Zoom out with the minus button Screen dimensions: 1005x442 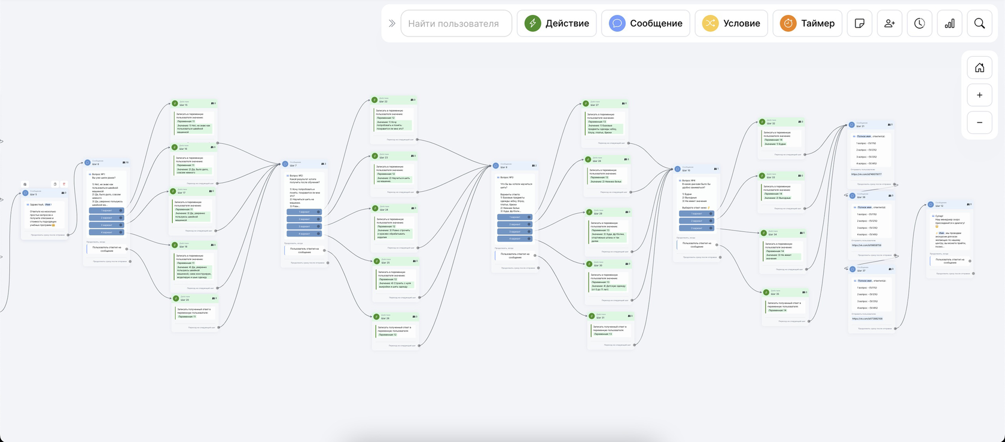(979, 122)
